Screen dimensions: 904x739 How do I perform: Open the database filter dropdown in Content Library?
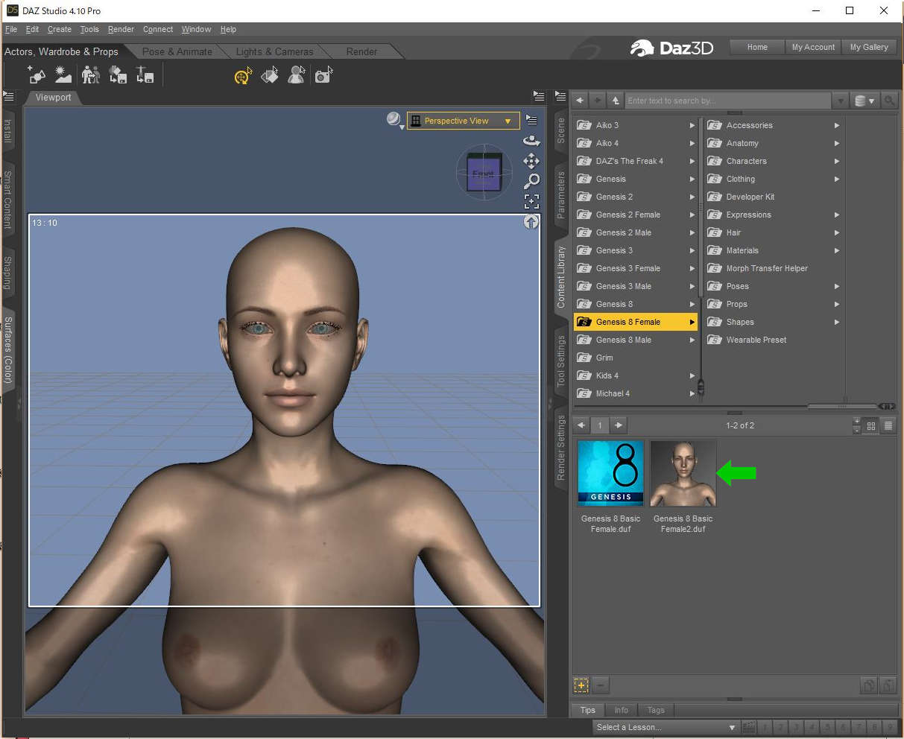pos(865,101)
